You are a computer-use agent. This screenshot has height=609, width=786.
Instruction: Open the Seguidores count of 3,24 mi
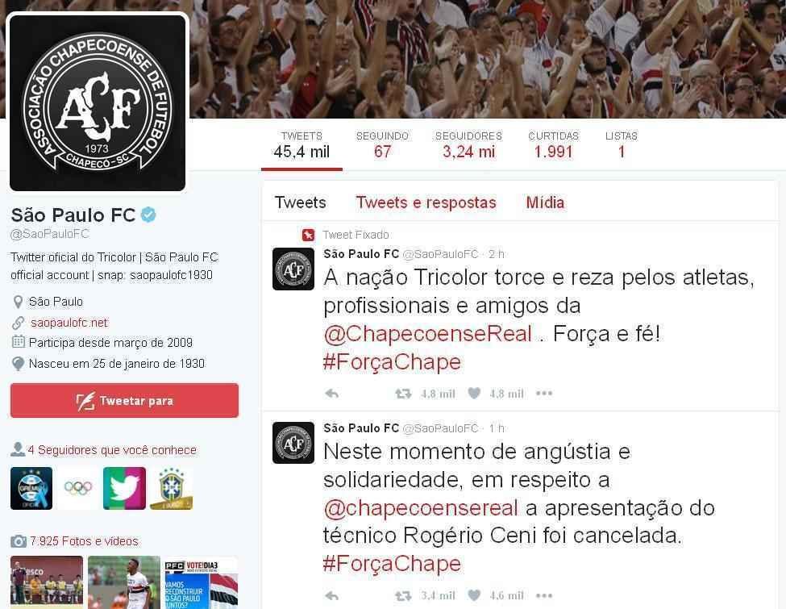468,144
